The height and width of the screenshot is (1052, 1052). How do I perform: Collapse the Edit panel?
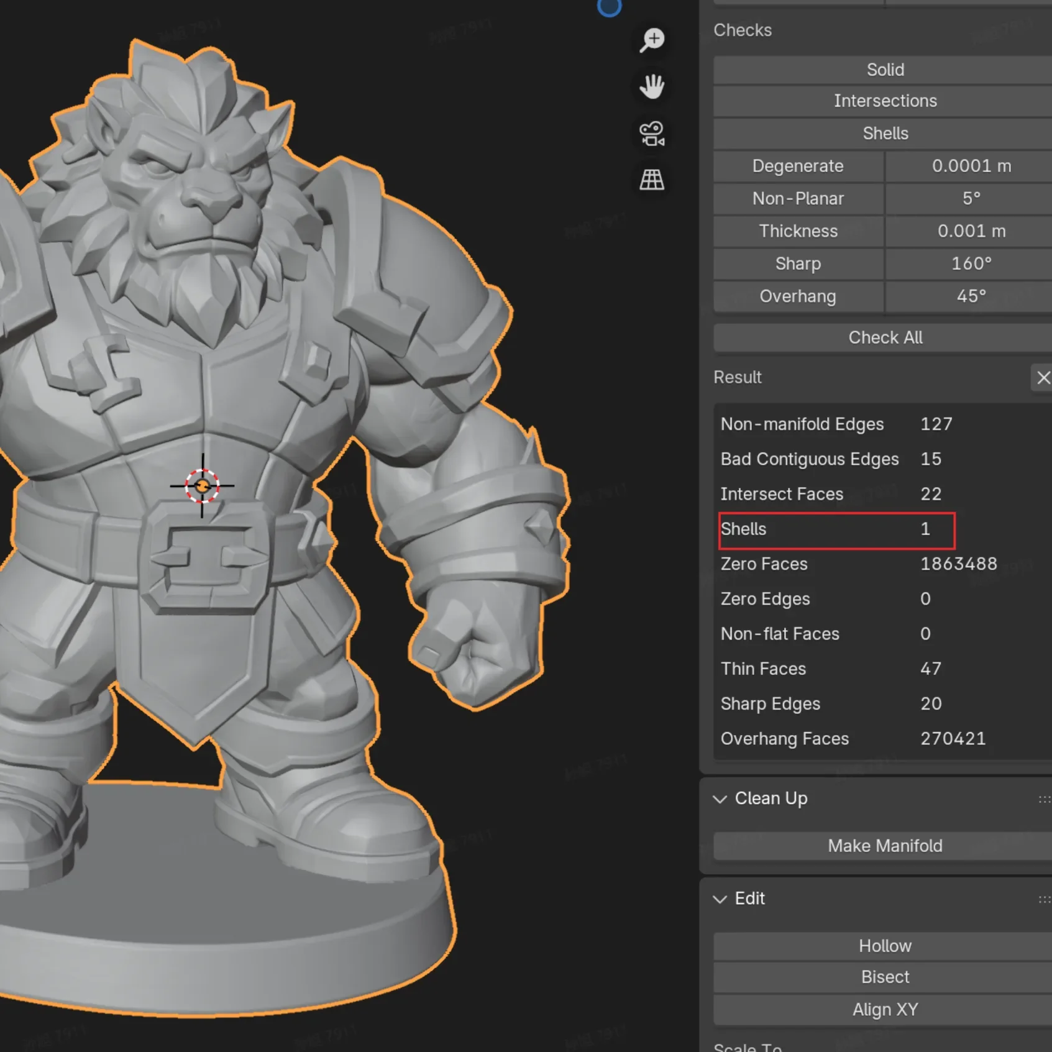(x=720, y=899)
